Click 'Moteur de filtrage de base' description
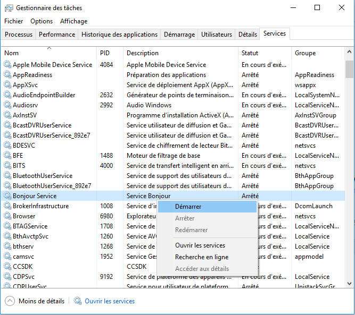This screenshot has height=315, width=355. (163, 156)
